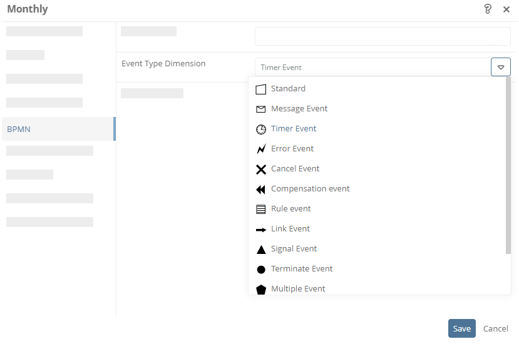Click the Timer Event combo box field
The height and width of the screenshot is (344, 519).
[373, 67]
